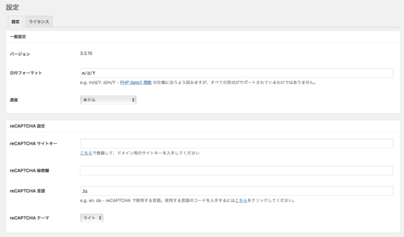Select the reCAPTCHA 言語 input containing Ja

coord(236,191)
